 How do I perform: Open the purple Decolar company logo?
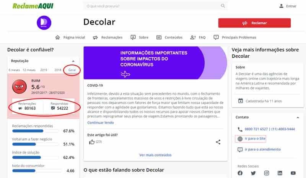click(44, 23)
